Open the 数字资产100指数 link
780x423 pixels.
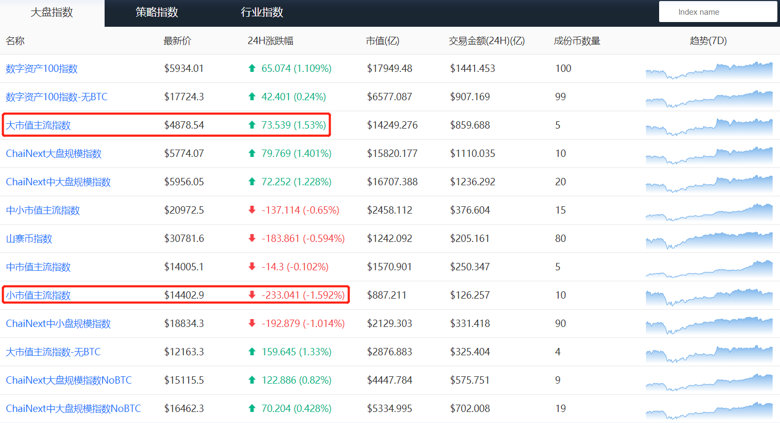(42, 69)
